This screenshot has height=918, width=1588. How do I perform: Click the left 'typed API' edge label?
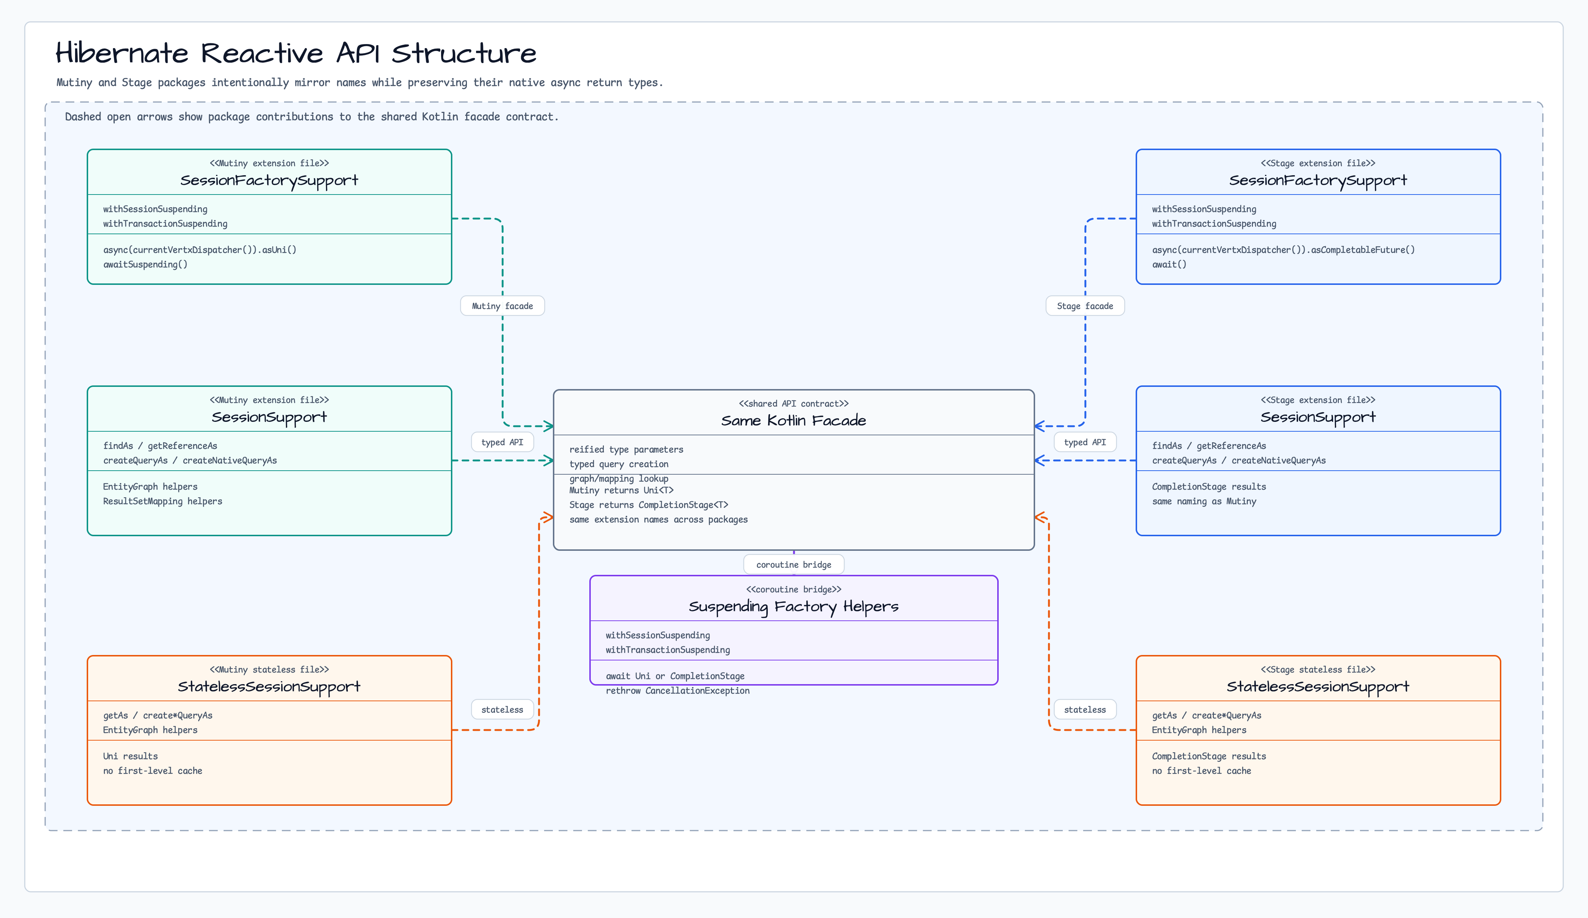(502, 442)
